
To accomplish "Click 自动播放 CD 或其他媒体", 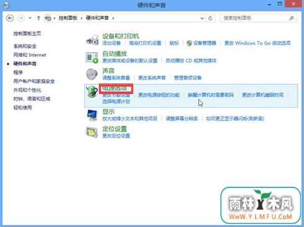I will point(191,61).
